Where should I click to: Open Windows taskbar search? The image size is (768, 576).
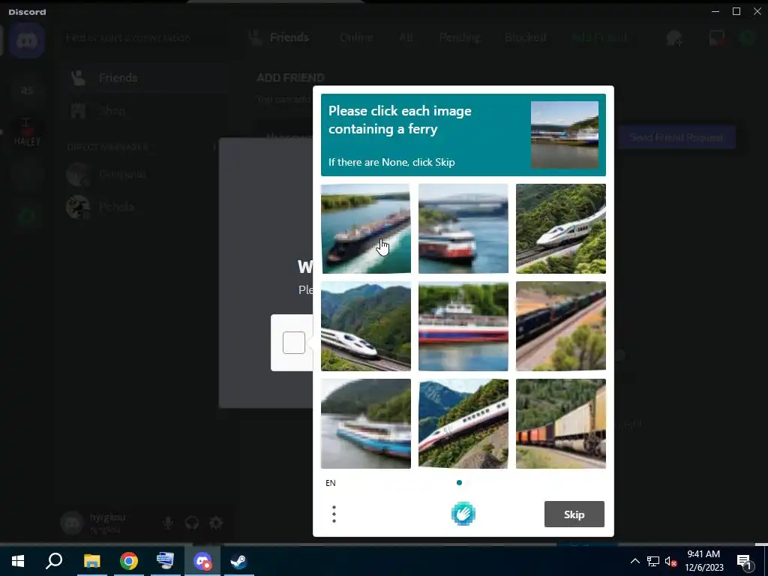click(54, 561)
